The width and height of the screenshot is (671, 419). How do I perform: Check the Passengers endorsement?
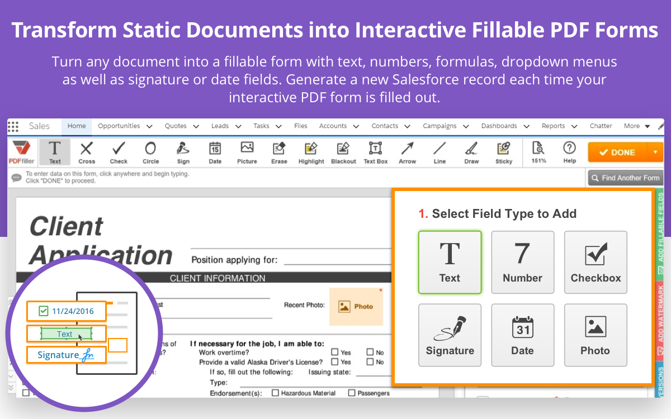tap(352, 393)
